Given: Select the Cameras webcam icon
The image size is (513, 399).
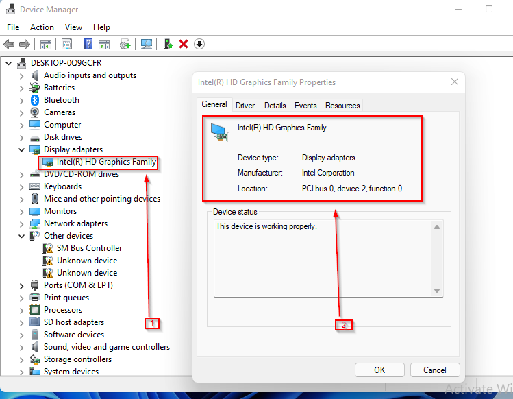Looking at the screenshot, I should coord(35,112).
